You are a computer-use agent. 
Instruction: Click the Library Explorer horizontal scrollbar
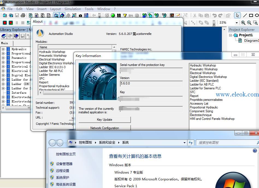16,108
